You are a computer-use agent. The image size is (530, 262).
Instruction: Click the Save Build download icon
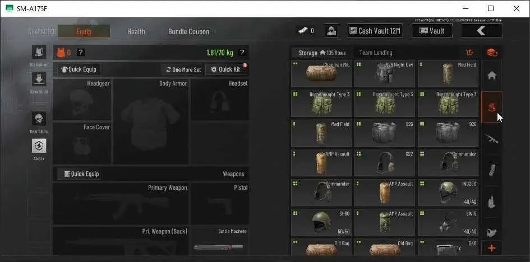coord(39,79)
